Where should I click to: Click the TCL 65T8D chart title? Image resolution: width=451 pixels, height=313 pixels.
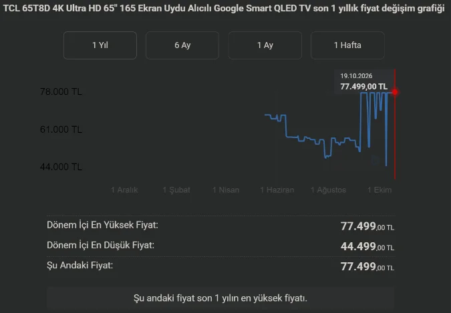pos(224,8)
